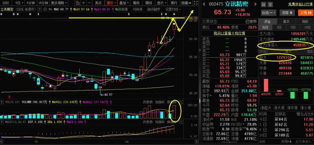This screenshot has height=145, width=314.
Task: Go to previous stock with left arrow
Action: pyautogui.click(x=204, y=4)
